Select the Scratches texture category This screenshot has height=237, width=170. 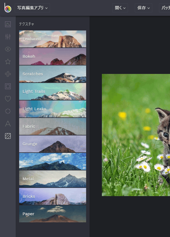53,74
